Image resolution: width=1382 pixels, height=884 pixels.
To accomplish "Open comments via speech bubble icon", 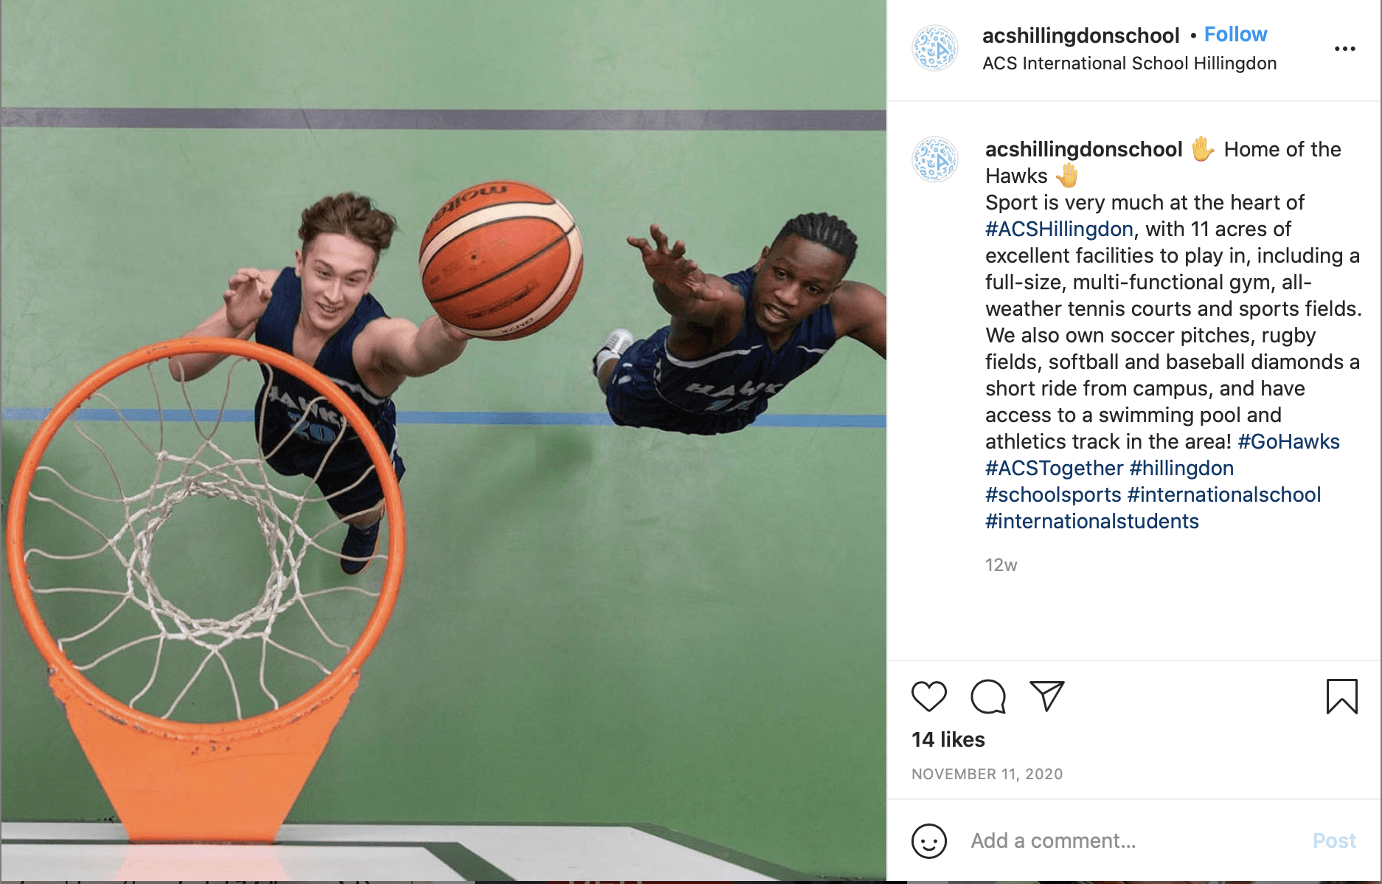I will pyautogui.click(x=988, y=697).
